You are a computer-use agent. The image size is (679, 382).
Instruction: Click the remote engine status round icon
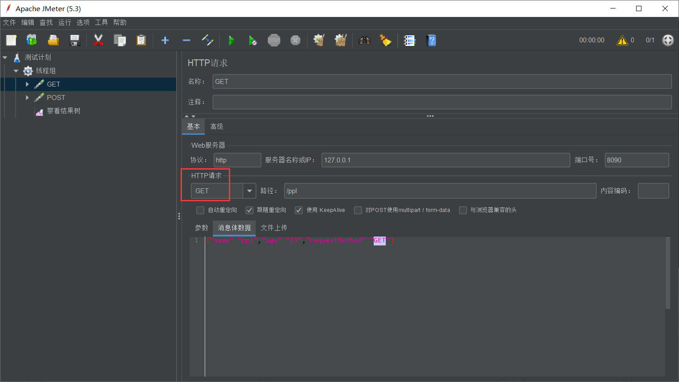pyautogui.click(x=668, y=40)
